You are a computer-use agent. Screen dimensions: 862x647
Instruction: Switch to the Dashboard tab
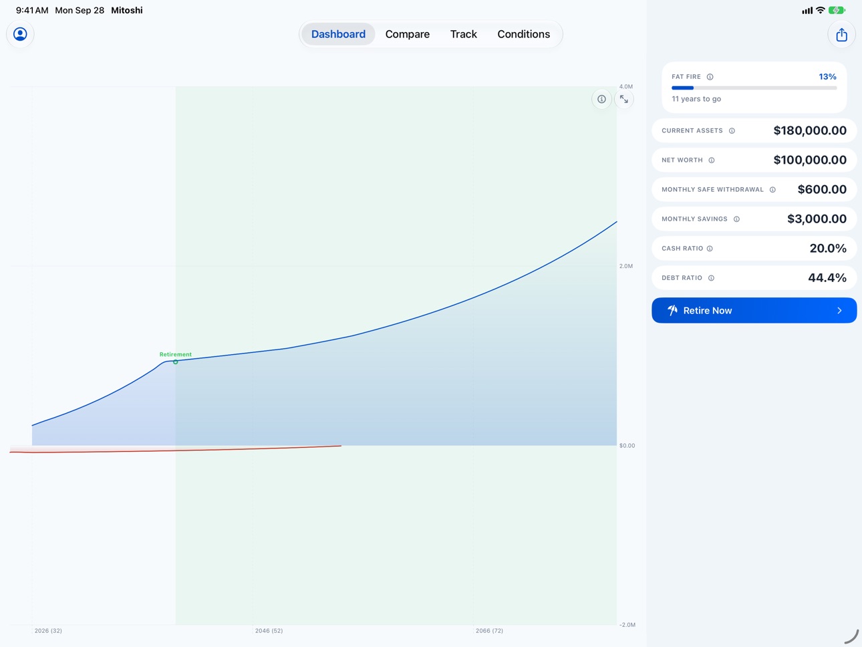pos(338,34)
